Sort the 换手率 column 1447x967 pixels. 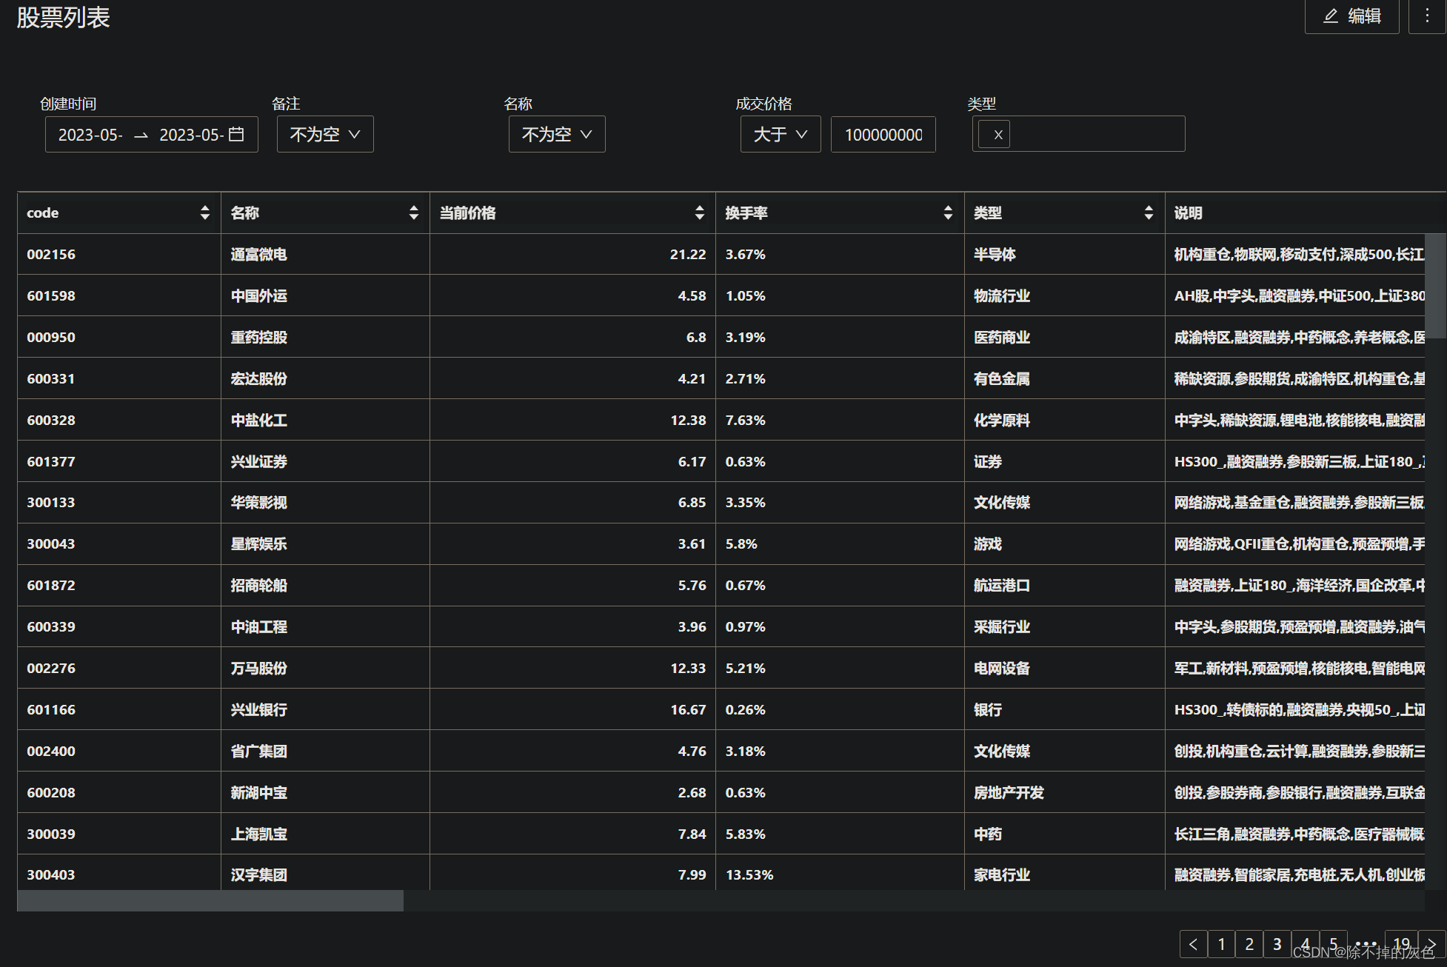(x=947, y=213)
